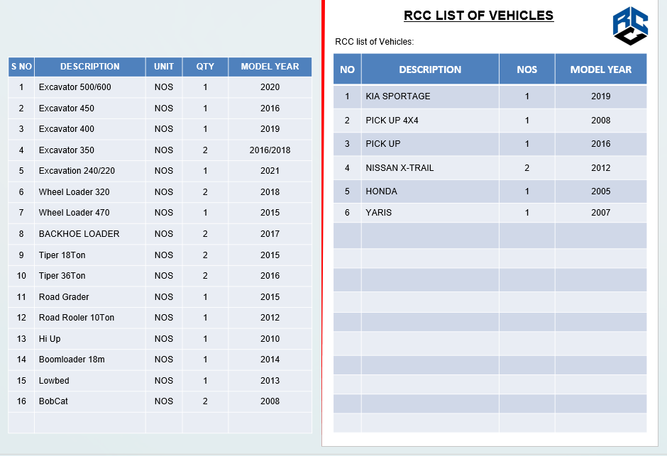Select the KIA SPORTAGE cell
This screenshot has height=456, width=667.
[x=430, y=96]
